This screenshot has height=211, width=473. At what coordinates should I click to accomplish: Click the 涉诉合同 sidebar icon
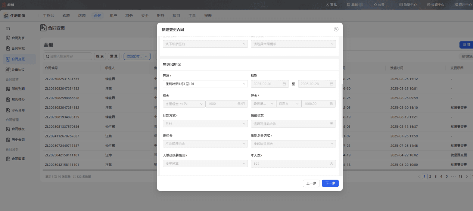(x=8, y=110)
